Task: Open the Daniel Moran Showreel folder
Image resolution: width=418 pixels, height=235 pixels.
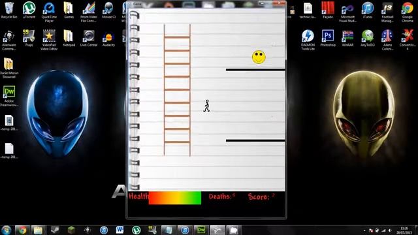Action: coord(9,68)
